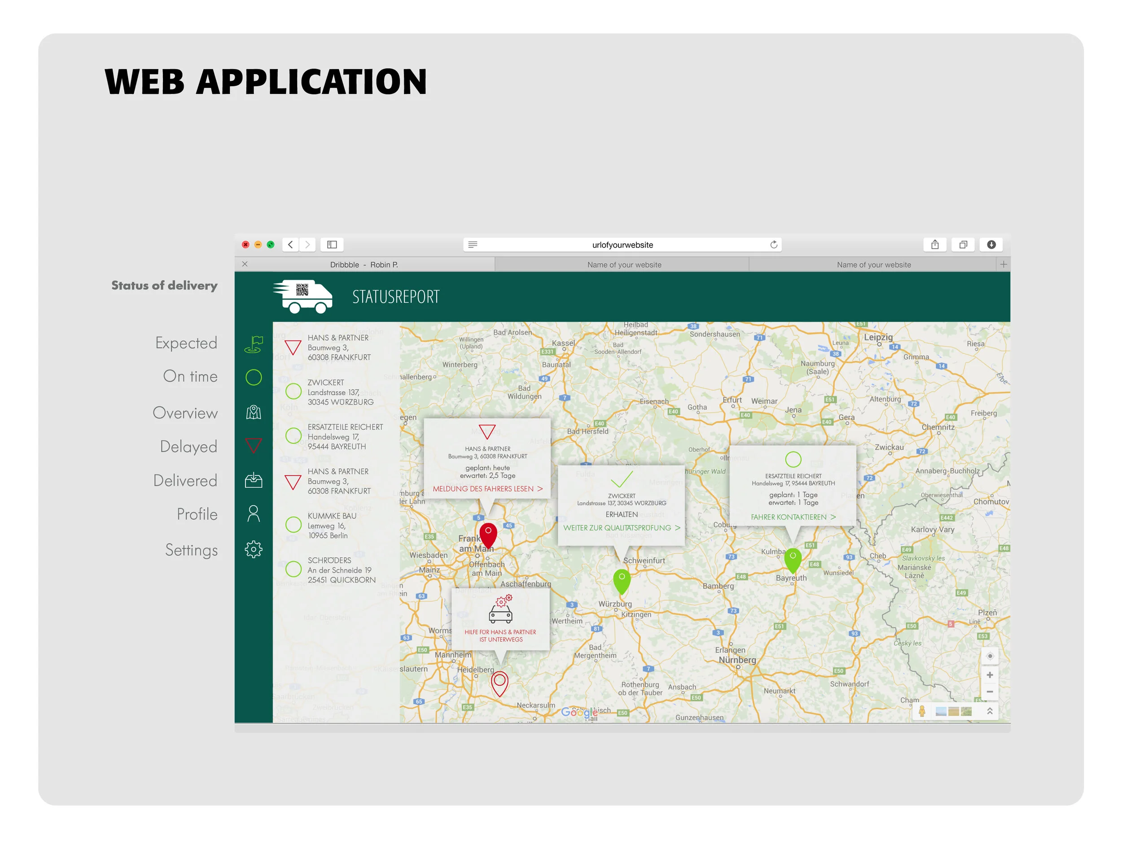Select the Delayed red triangle sidebar icon
Screen dimensions: 1122x842
tap(254, 445)
